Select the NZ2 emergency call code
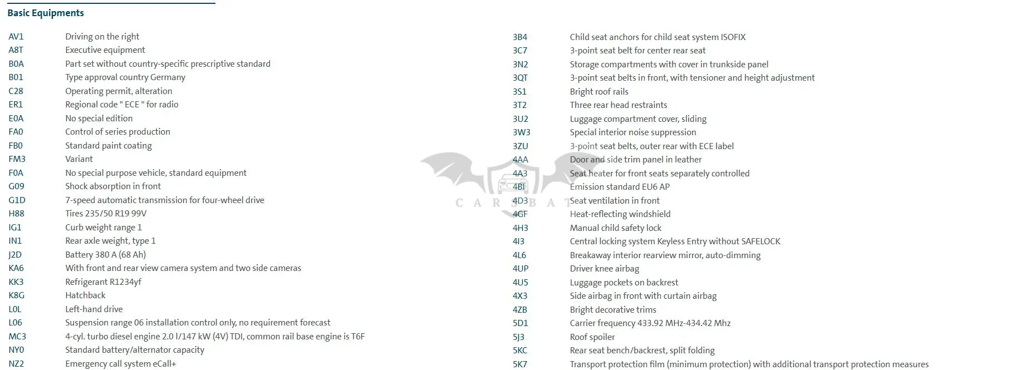1026x370 pixels. tap(16, 364)
